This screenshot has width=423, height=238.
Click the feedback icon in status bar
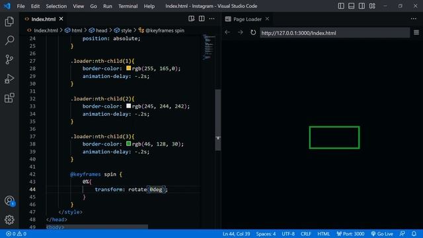tap(402, 233)
